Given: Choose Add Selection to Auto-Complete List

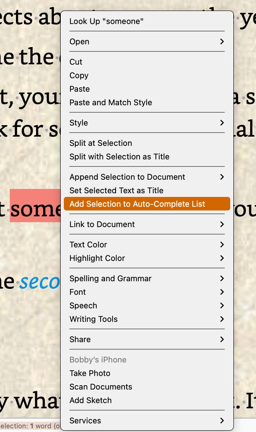Looking at the screenshot, I should [147, 204].
